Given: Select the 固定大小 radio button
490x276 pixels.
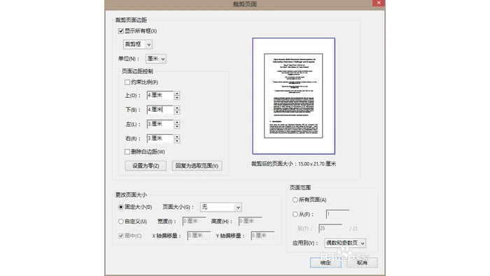Looking at the screenshot, I should (x=121, y=207).
